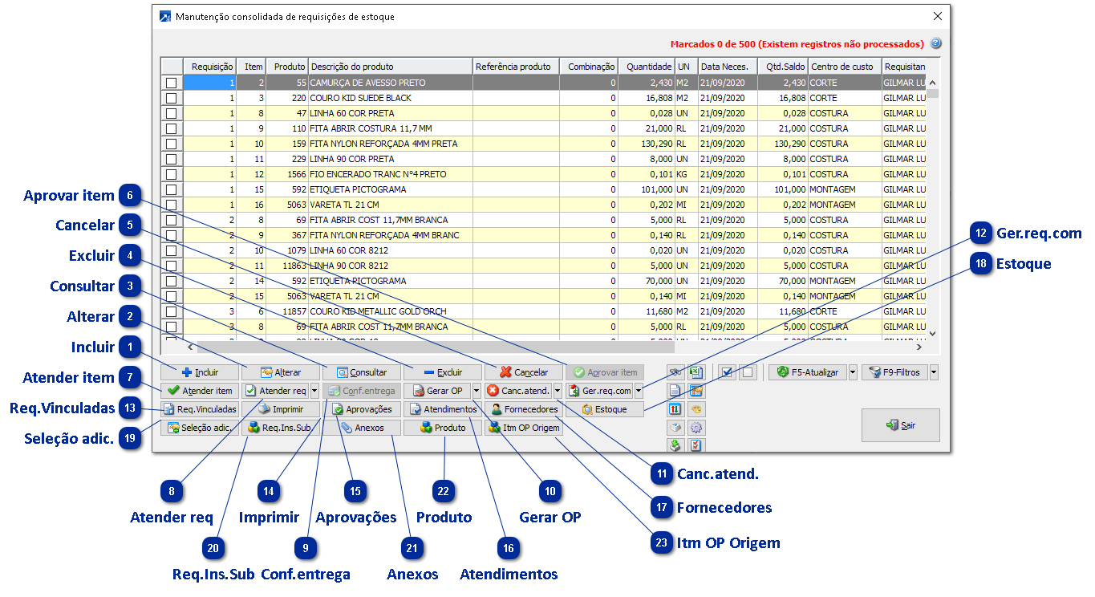Tick checkbox for COURO KID SUEDE BLACK row
The height and width of the screenshot is (597, 1095).
tap(171, 98)
